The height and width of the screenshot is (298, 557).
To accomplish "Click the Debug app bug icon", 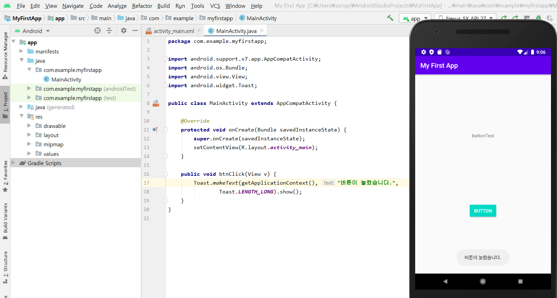I will [x=539, y=18].
